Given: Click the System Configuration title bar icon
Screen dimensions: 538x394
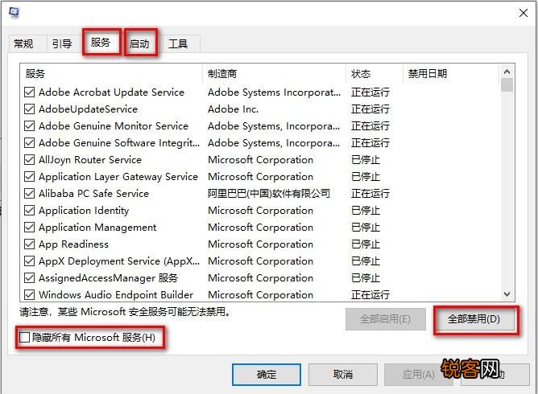Looking at the screenshot, I should point(14,13).
